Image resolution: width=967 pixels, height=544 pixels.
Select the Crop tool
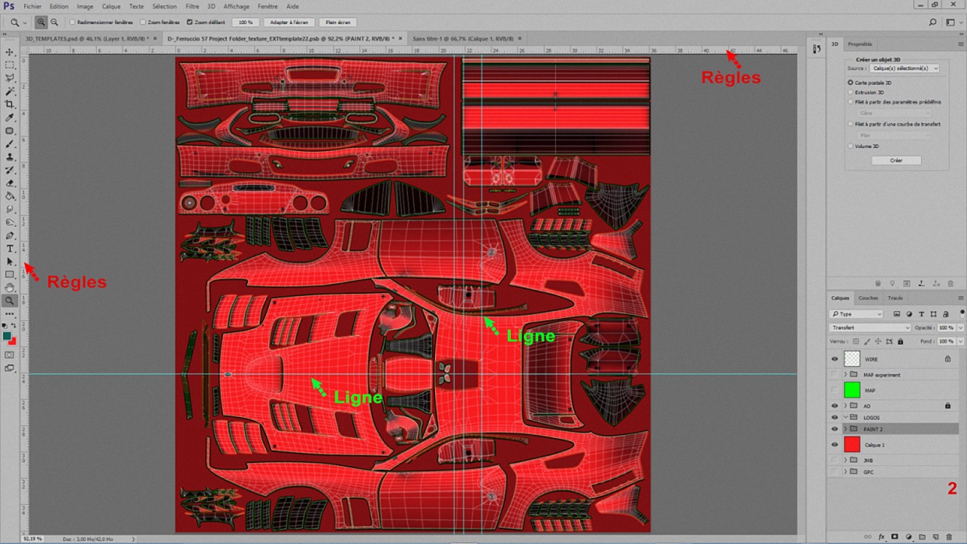pos(9,104)
